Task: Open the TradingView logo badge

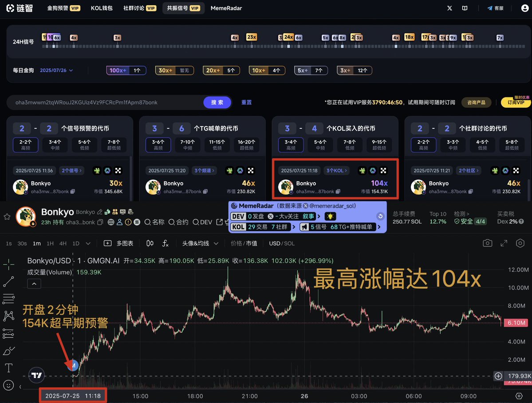Action: click(x=36, y=375)
